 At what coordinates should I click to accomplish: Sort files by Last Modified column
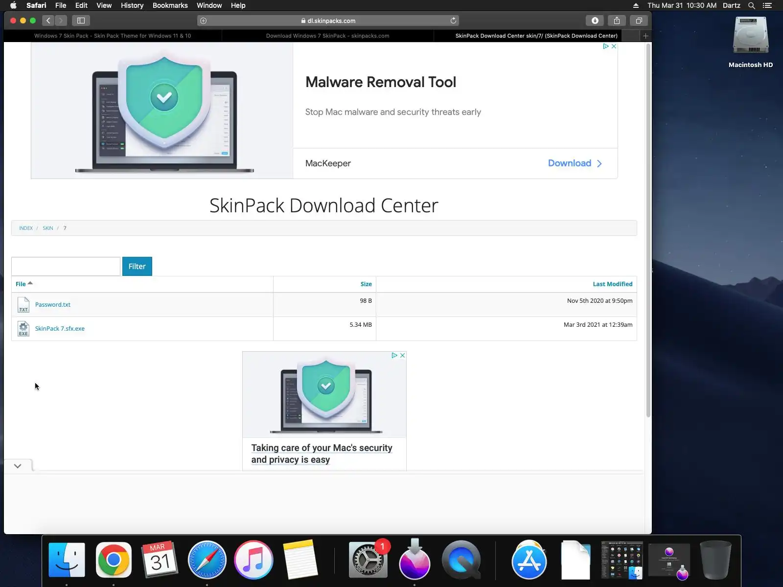coord(613,284)
